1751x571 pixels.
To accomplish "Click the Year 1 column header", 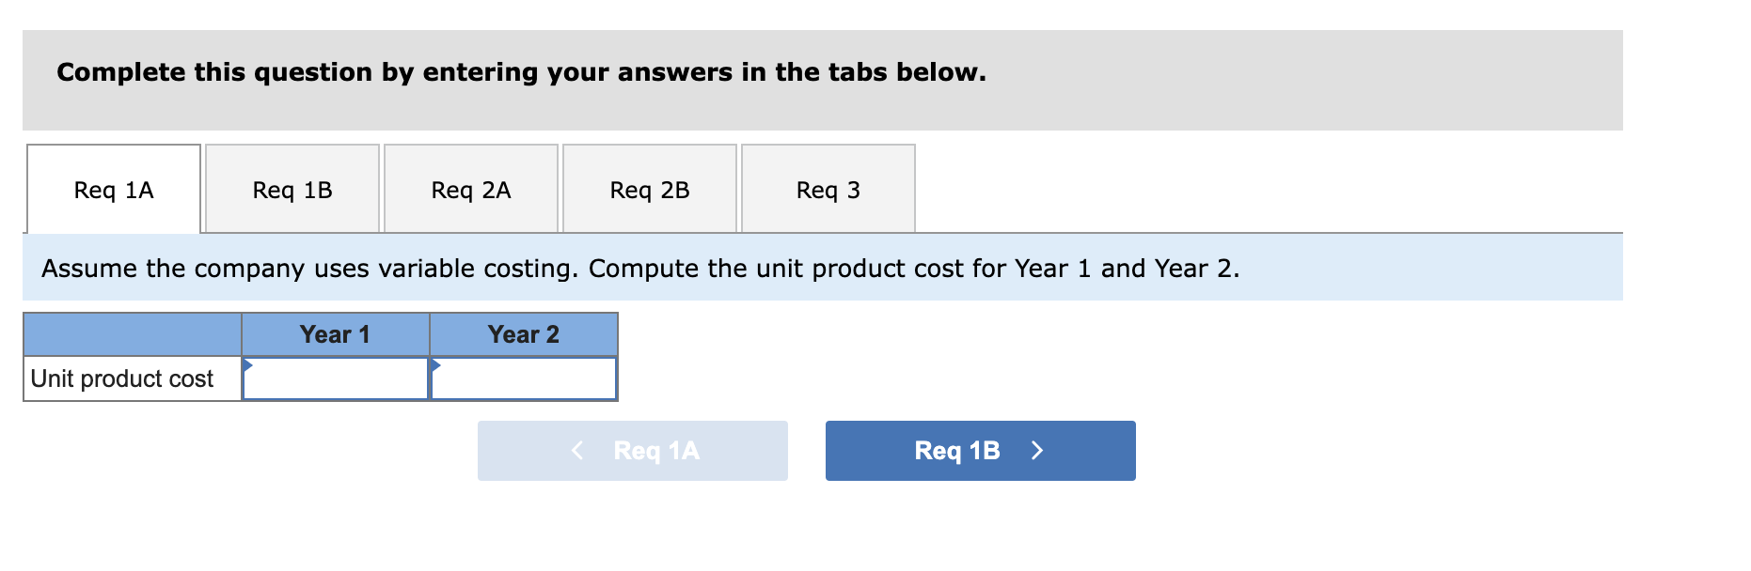I will tap(336, 333).
